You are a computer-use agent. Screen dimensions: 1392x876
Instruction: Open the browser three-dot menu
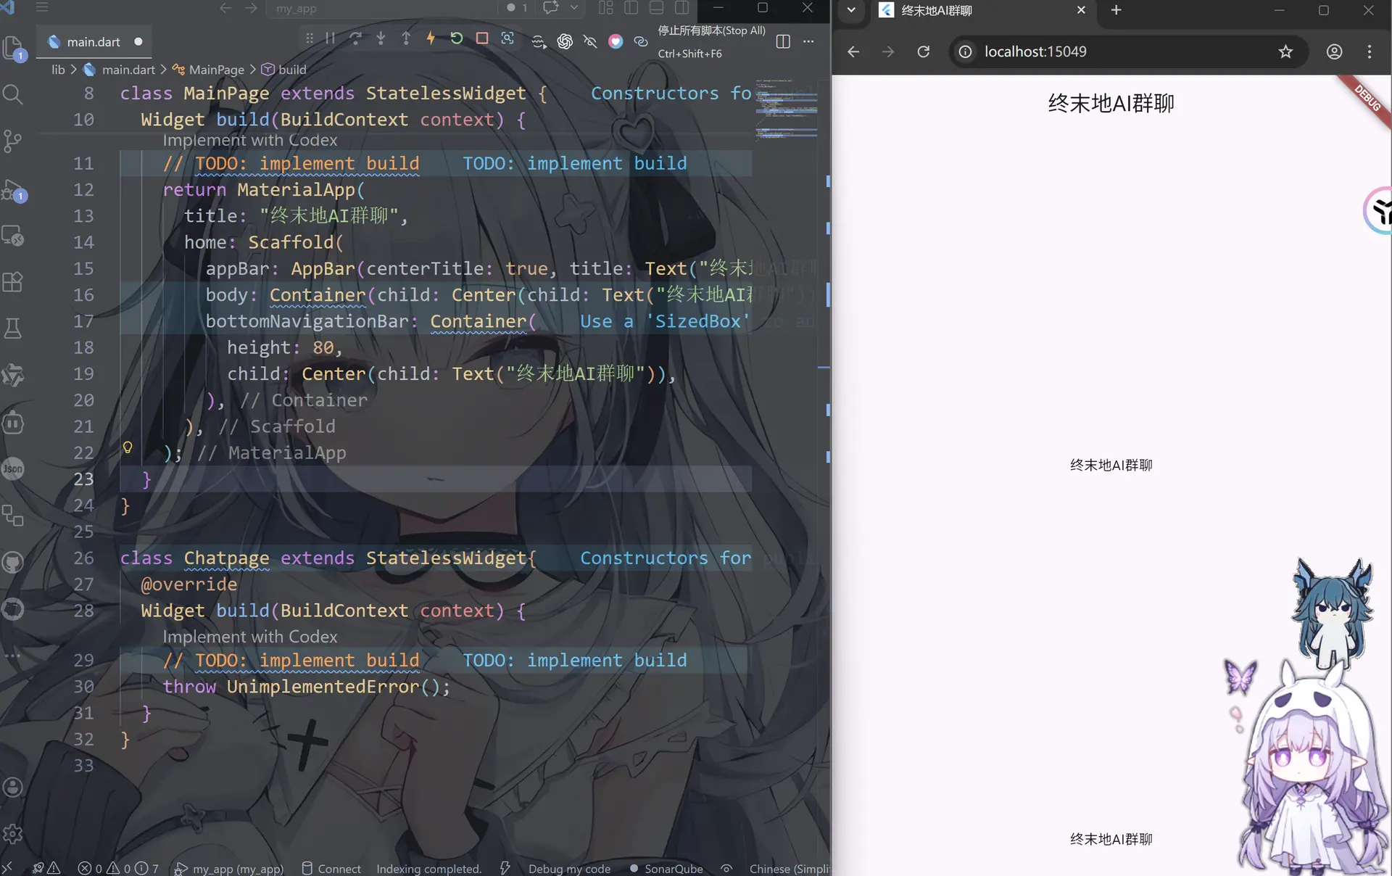1369,51
